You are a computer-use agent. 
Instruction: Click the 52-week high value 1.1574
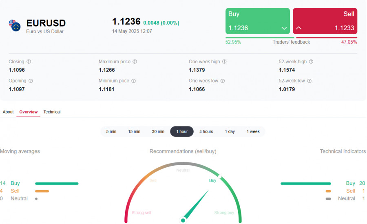287,70
